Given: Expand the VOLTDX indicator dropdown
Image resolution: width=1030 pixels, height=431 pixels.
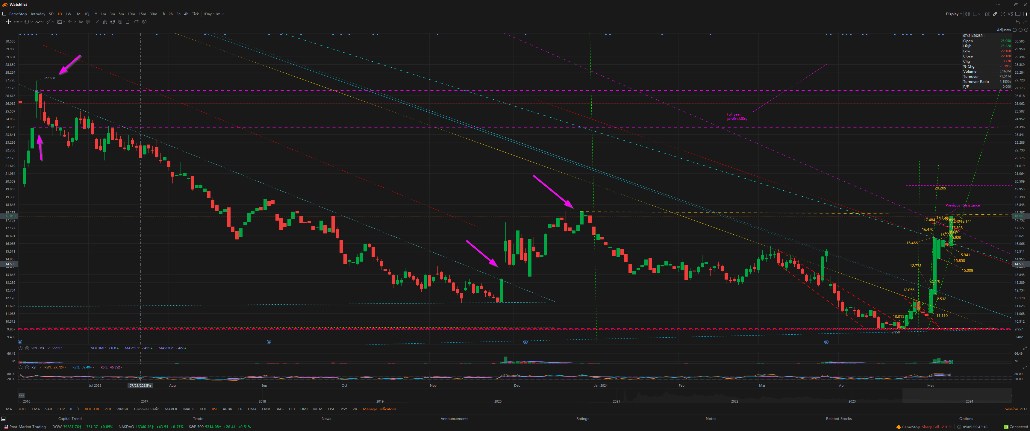Looking at the screenshot, I should point(49,348).
